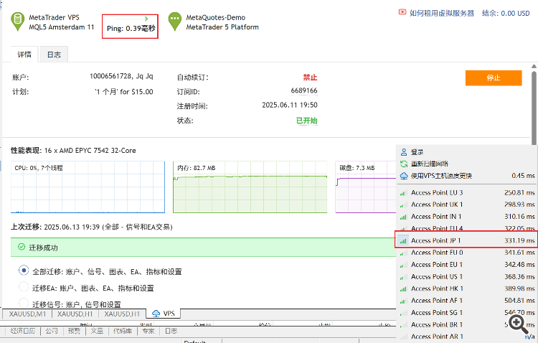Click the disk 磁盘 usage graph
Image resolution: width=538 pixels, height=343 pixels.
[366, 187]
